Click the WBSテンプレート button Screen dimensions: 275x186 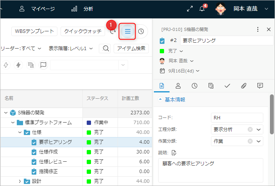click(34, 31)
